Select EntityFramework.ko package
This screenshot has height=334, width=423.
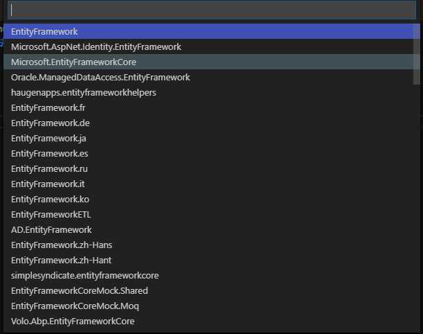pyautogui.click(x=212, y=199)
